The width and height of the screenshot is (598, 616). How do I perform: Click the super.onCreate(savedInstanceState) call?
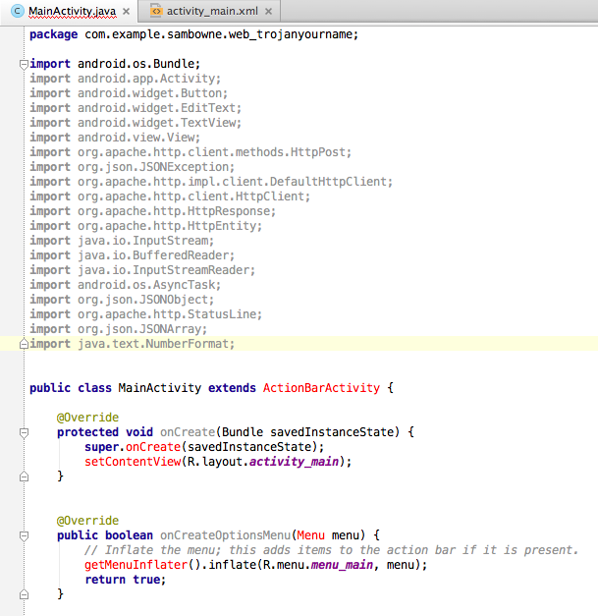(x=204, y=447)
